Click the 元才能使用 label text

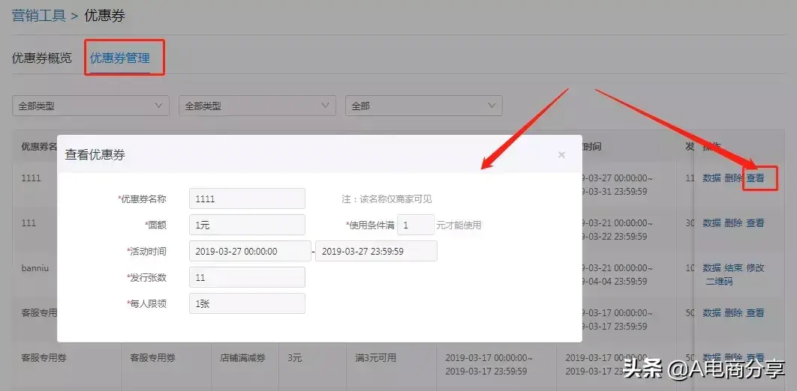point(459,225)
